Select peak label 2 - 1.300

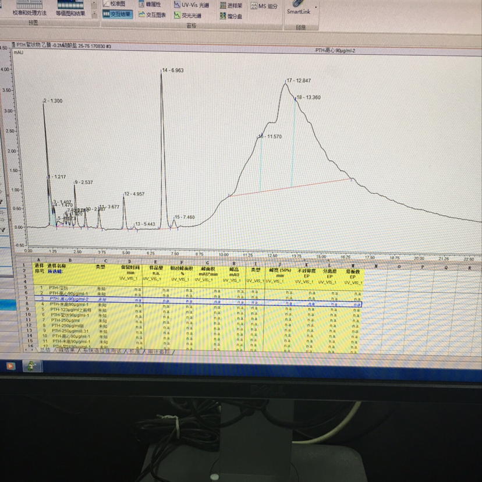tap(53, 101)
